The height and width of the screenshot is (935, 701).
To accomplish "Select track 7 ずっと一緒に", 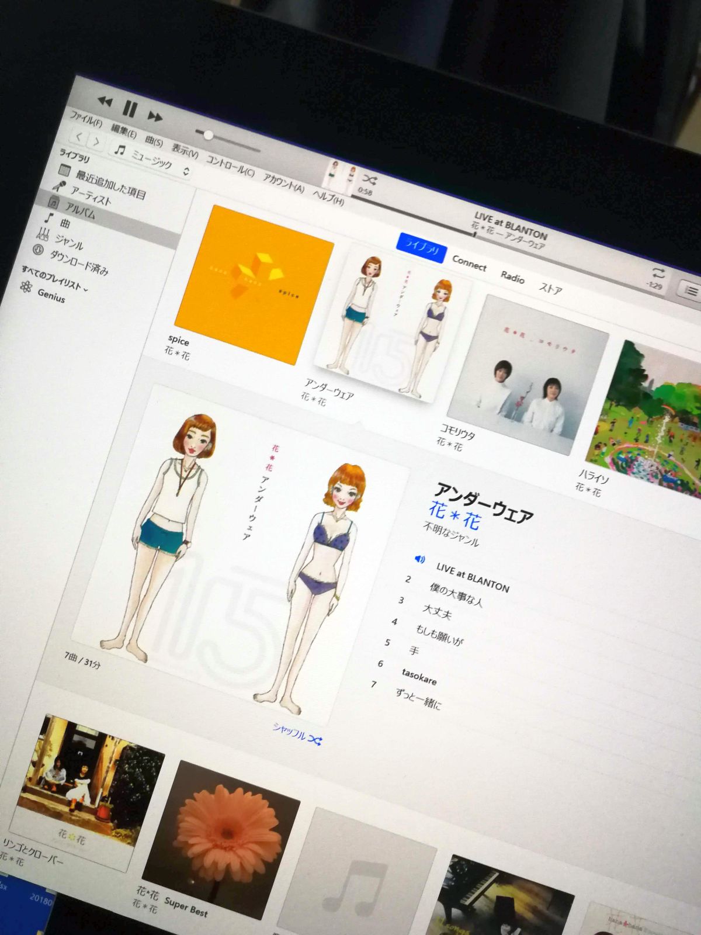I will (x=418, y=699).
